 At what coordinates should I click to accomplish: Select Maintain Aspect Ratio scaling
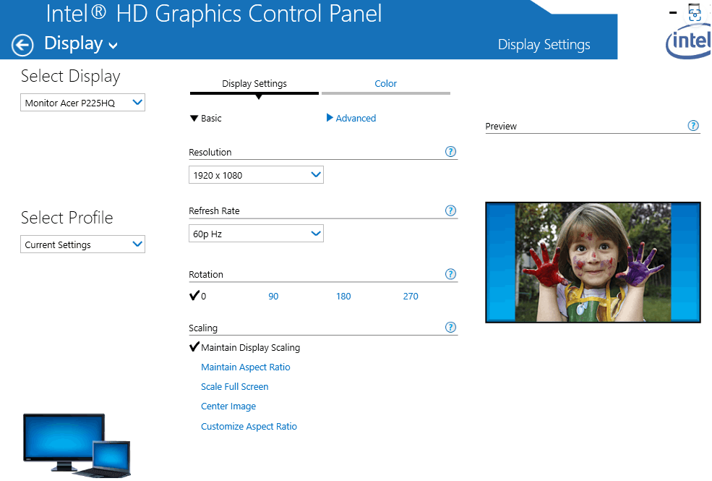click(245, 367)
